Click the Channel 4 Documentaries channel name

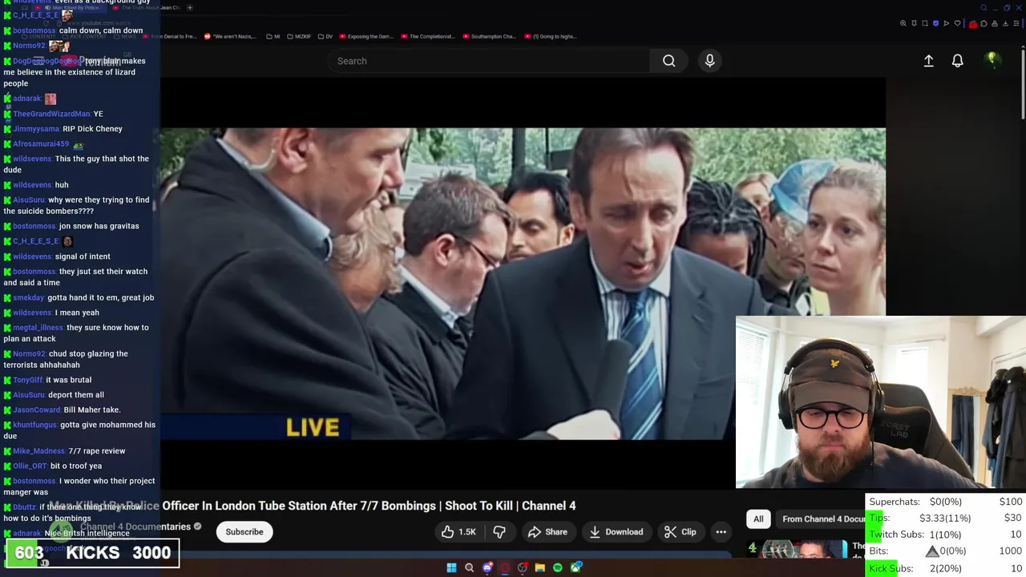135,527
